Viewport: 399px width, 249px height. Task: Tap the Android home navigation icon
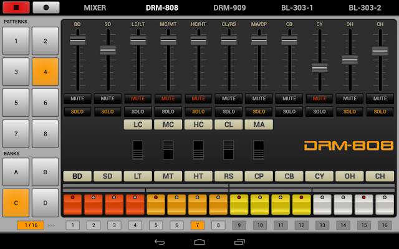point(199,242)
